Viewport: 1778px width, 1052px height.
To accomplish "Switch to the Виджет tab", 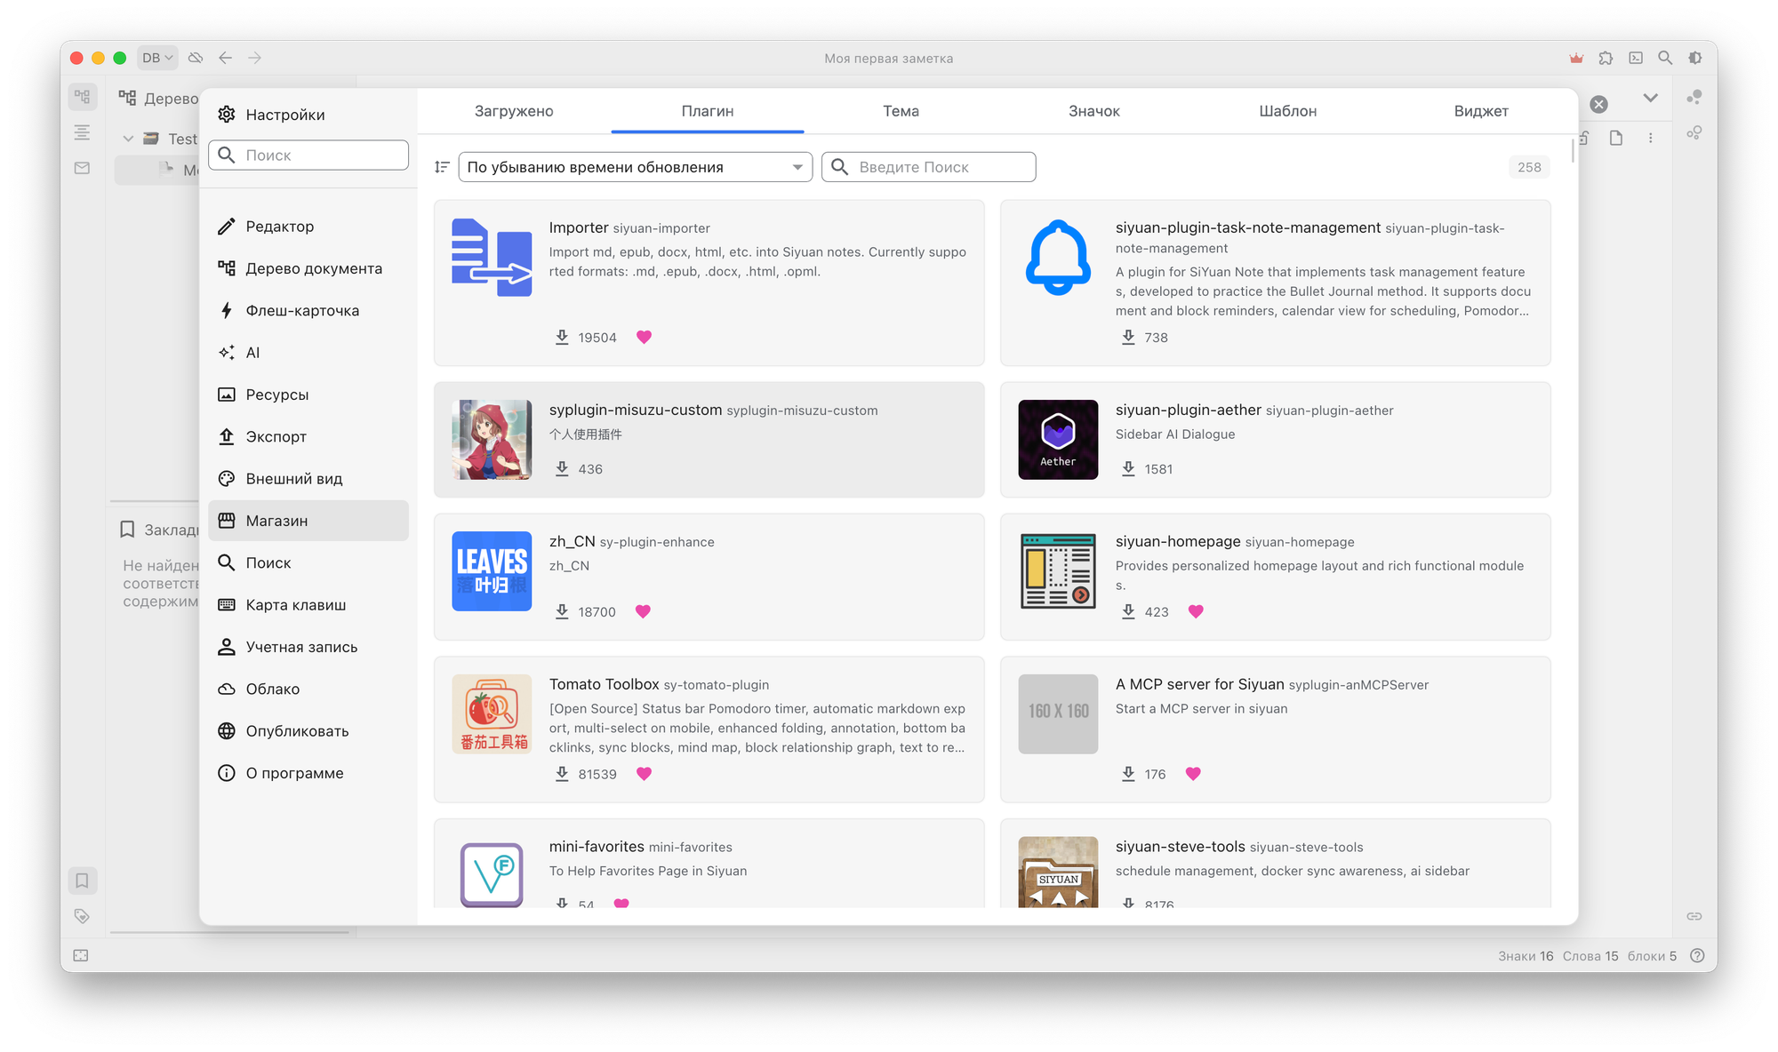I will tap(1480, 111).
